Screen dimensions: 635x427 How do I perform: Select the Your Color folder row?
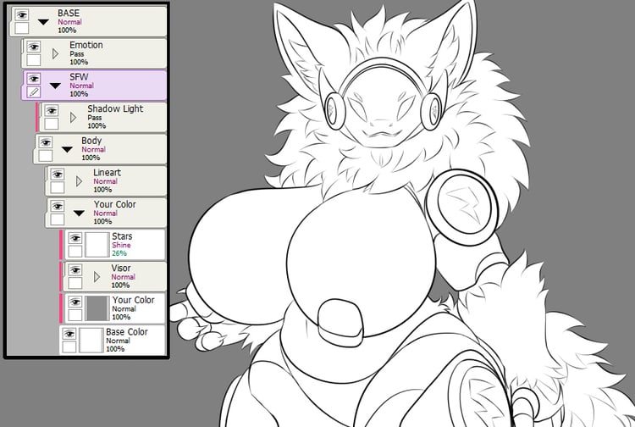[106, 213]
